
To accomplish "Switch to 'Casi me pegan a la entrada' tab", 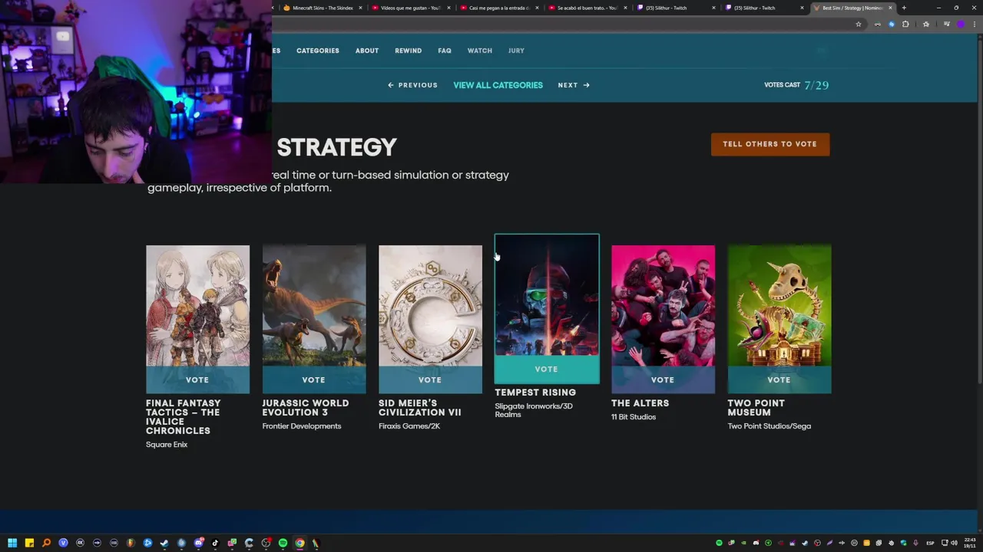I will (x=498, y=8).
